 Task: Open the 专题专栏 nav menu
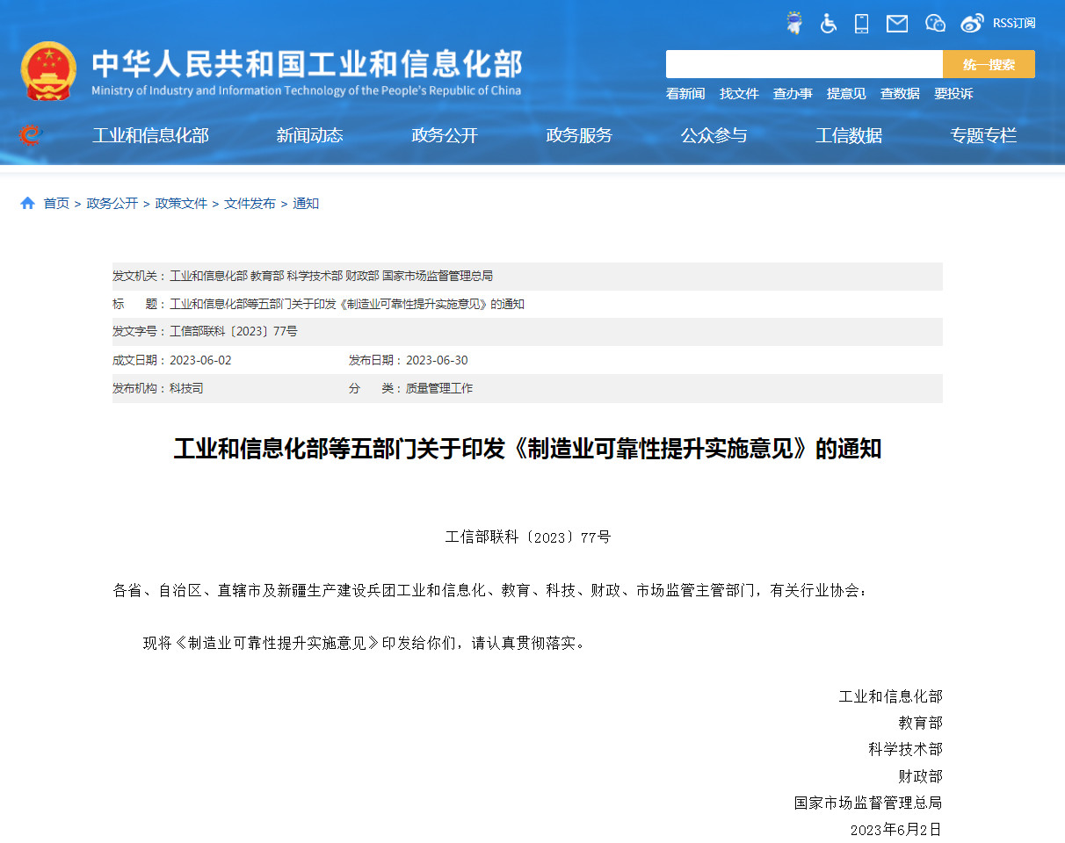tap(983, 135)
